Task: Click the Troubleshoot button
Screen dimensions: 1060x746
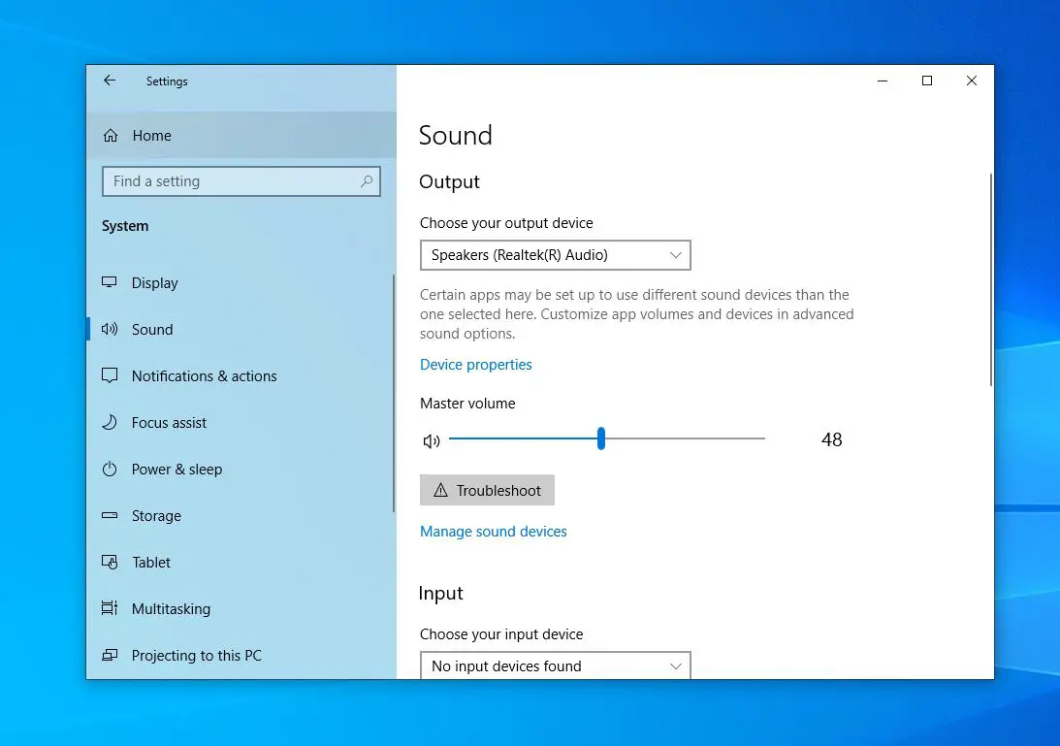Action: (x=487, y=490)
